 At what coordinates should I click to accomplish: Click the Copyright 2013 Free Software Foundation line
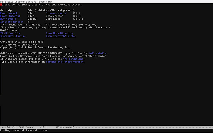35,47
